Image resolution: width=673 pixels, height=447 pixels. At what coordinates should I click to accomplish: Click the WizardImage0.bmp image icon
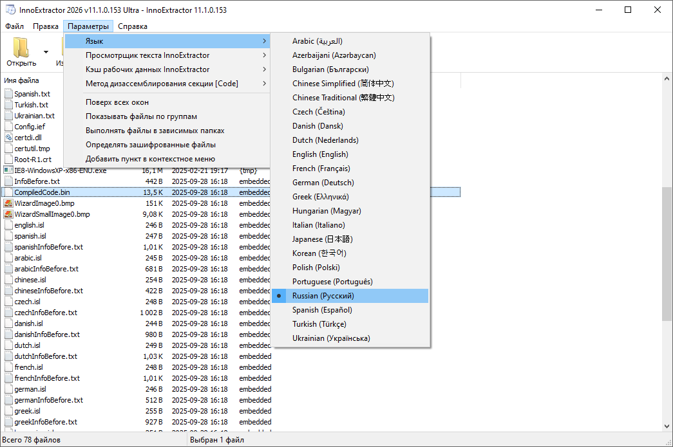(8, 203)
